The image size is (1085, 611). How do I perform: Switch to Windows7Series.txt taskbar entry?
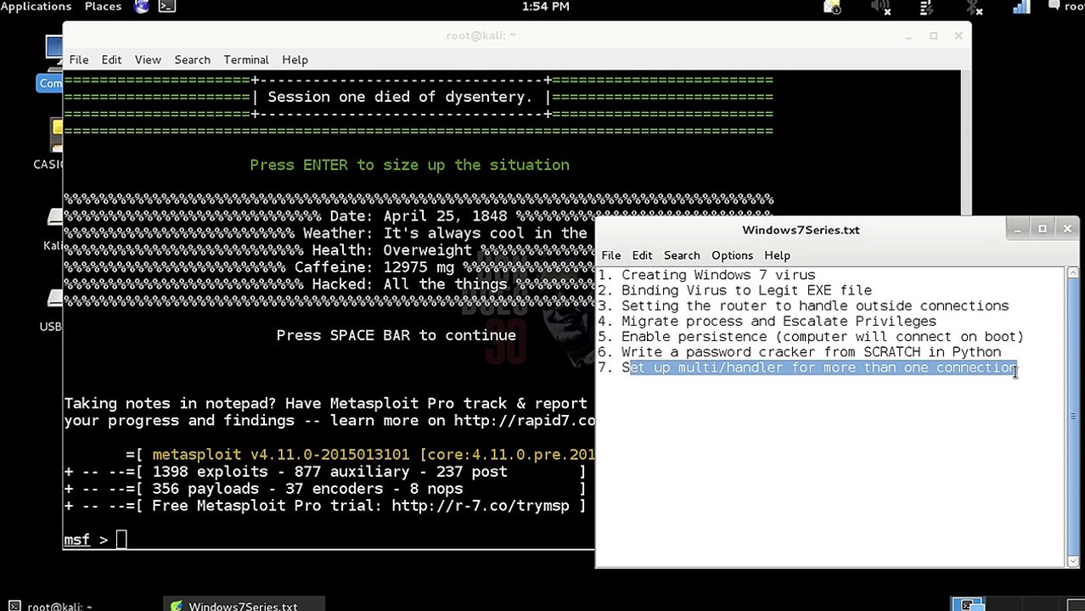pyautogui.click(x=243, y=605)
